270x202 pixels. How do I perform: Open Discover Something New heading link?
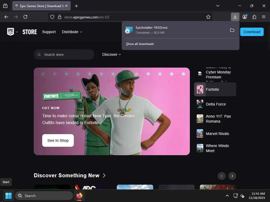(x=66, y=175)
